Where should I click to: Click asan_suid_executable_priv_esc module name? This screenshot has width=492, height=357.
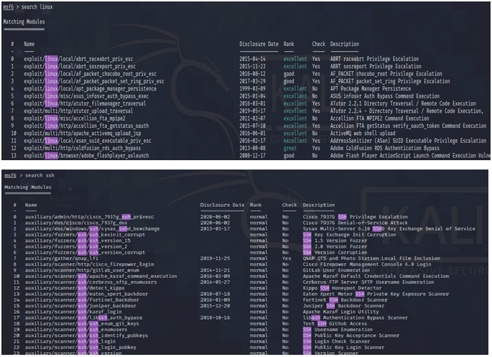click(x=88, y=141)
